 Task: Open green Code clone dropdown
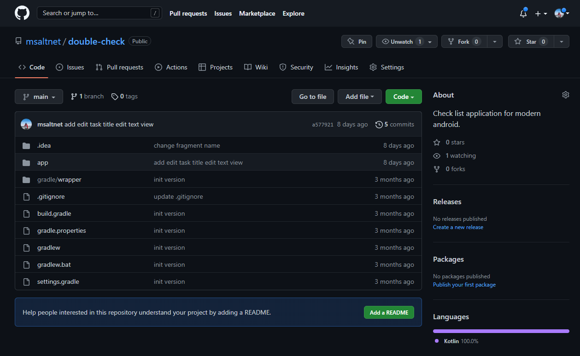[404, 97]
